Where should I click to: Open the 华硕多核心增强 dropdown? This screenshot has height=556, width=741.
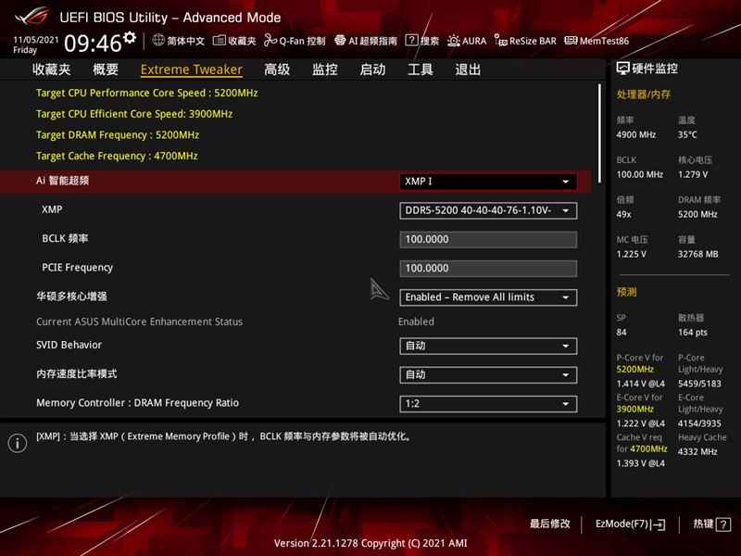point(488,297)
